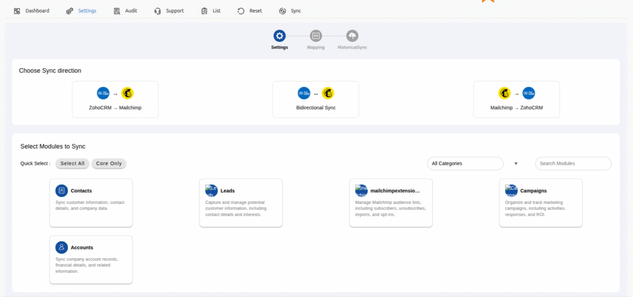Click the List clipboard icon
Screen dimensions: 633x297
(x=204, y=11)
